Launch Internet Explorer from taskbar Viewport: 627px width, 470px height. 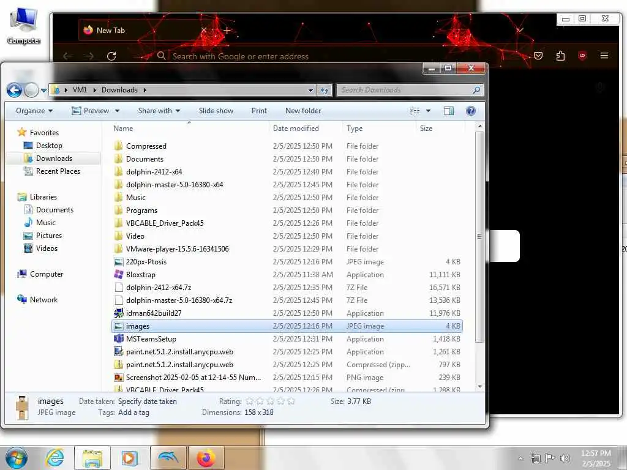[x=54, y=458]
